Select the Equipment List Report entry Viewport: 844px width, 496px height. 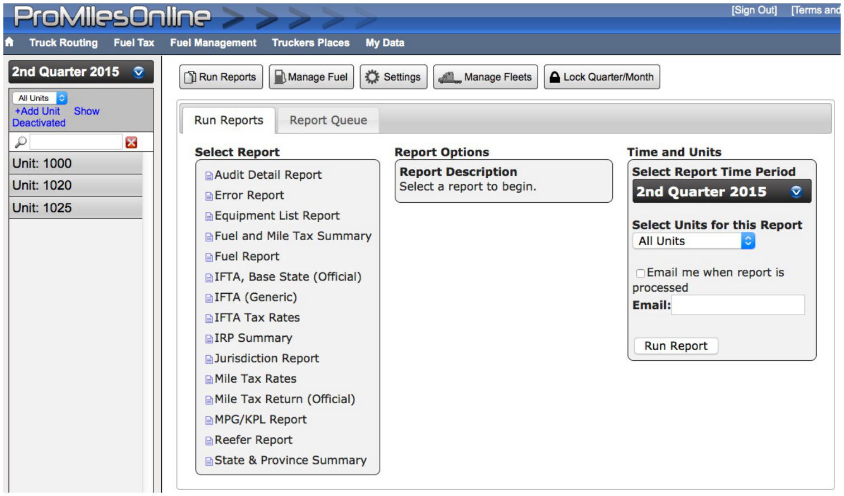[x=277, y=216]
